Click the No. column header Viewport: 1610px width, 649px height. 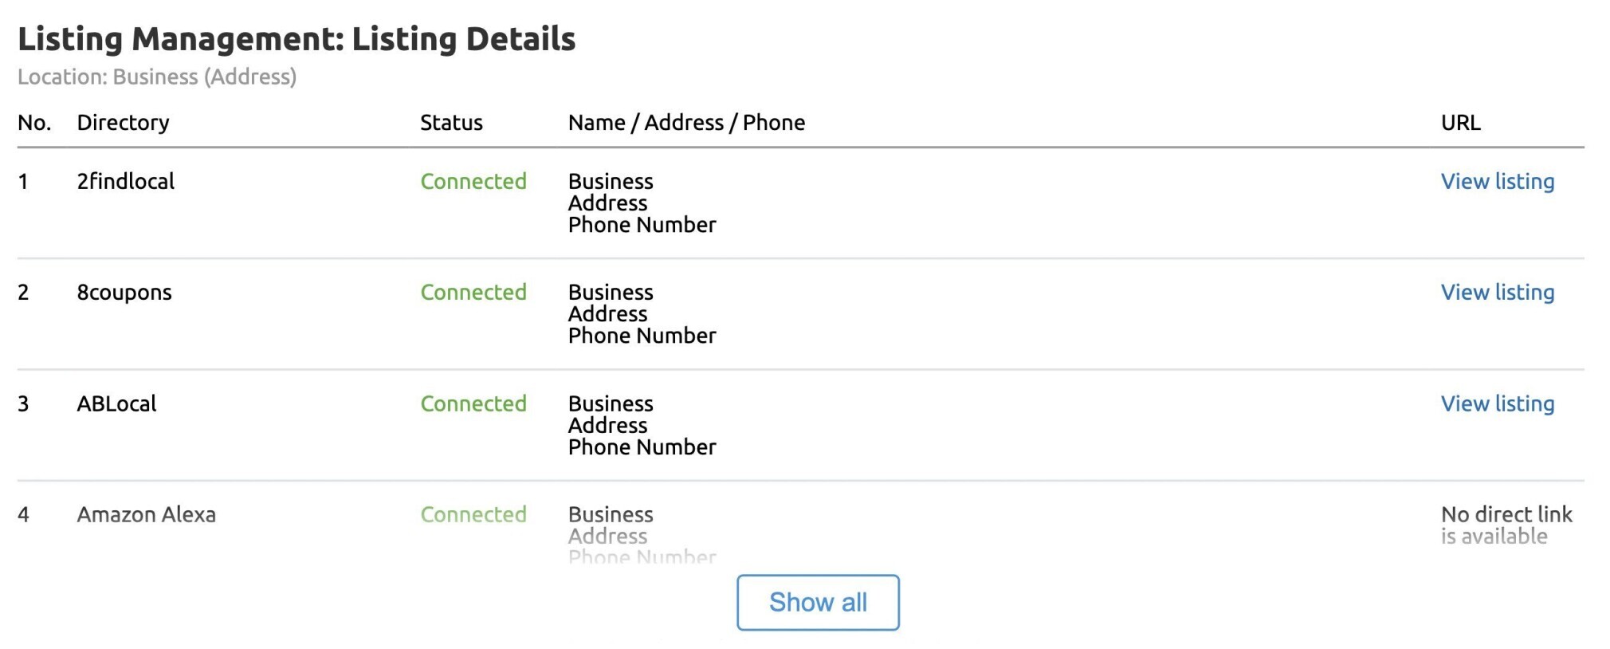click(34, 123)
